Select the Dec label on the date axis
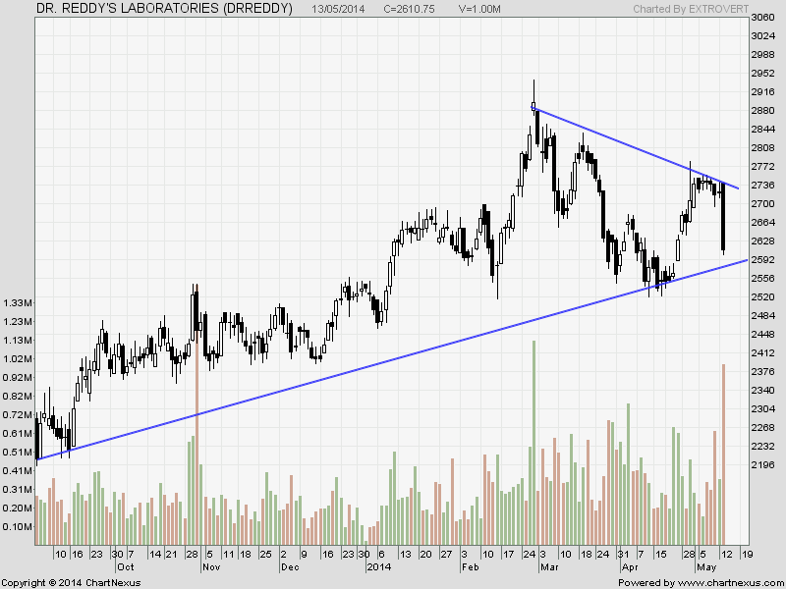 coord(291,567)
